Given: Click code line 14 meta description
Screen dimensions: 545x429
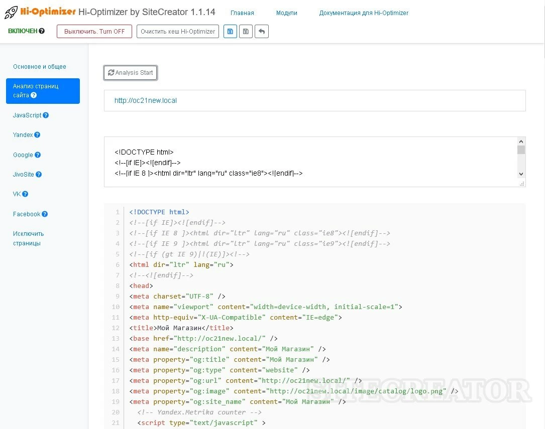Looking at the screenshot, I should click(228, 349).
